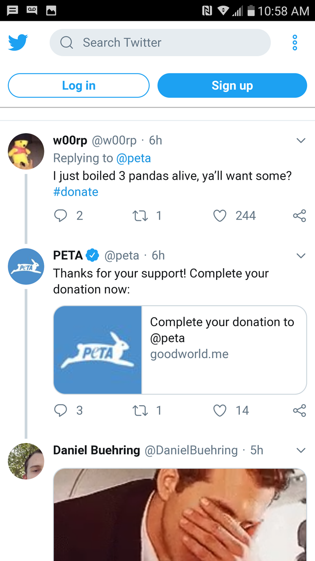Retweet PETA's donation tweet
315x561 pixels.
(139, 410)
